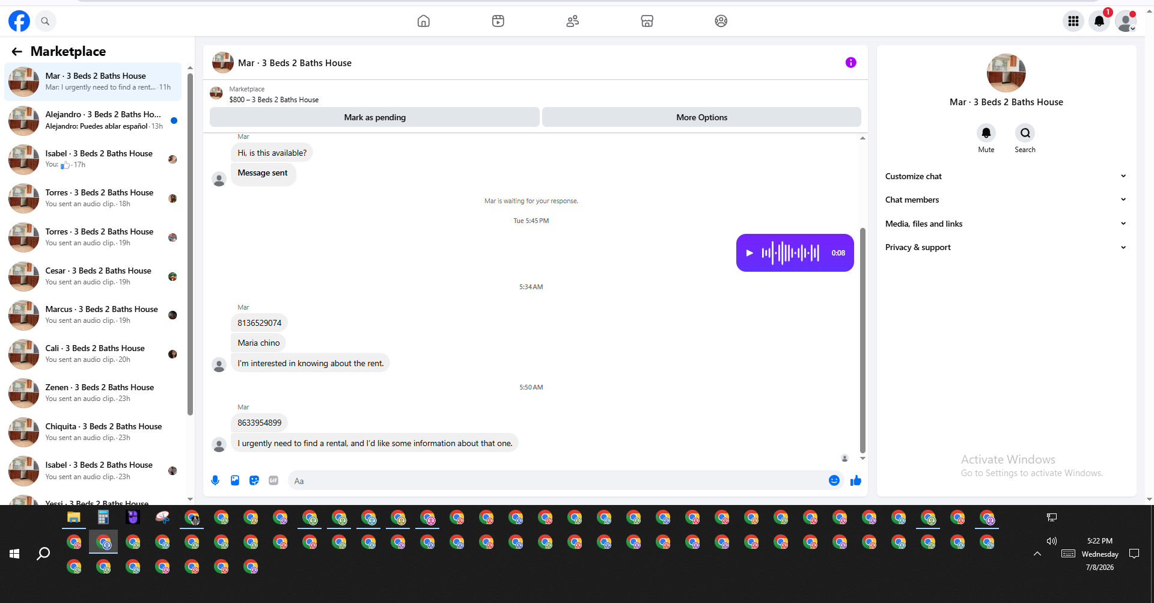Mute this Marketplace conversation
The image size is (1154, 603).
point(986,133)
